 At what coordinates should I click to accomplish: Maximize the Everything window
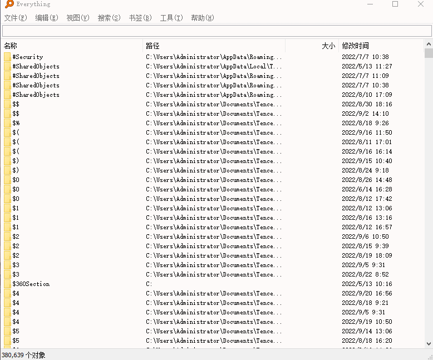(395, 4)
